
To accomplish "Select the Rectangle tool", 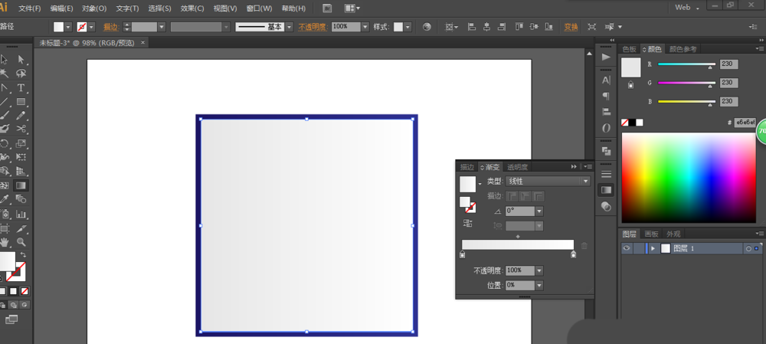I will pyautogui.click(x=21, y=102).
